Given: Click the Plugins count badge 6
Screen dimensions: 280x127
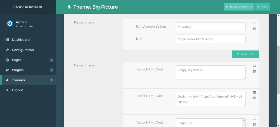Looking at the screenshot, I should (52, 70).
